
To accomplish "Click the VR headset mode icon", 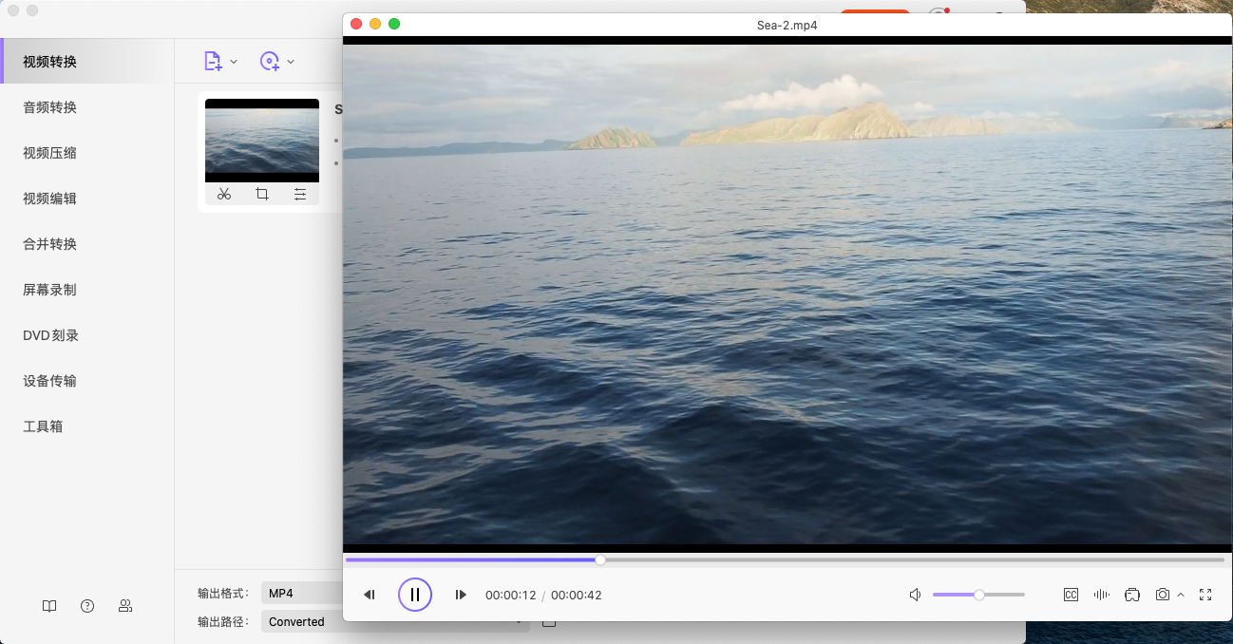I will (1131, 595).
